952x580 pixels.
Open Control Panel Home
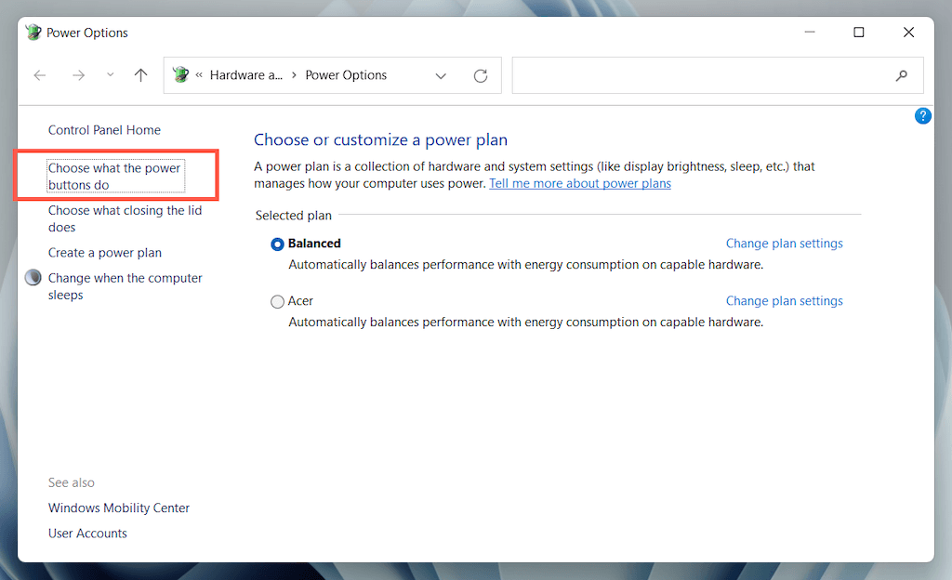[104, 130]
